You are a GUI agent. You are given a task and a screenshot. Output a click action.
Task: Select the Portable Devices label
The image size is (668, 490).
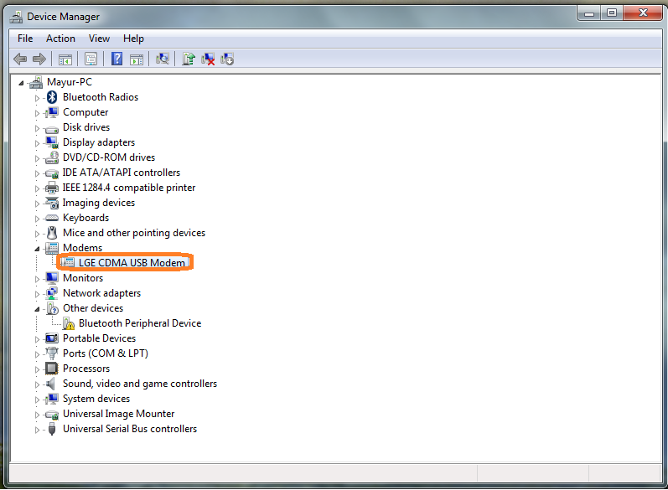(x=99, y=338)
